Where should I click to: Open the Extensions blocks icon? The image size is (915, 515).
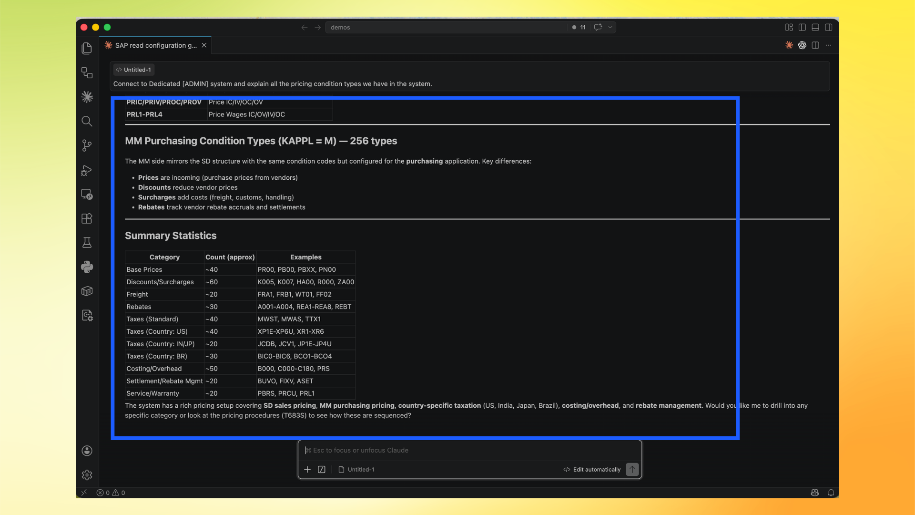87,218
